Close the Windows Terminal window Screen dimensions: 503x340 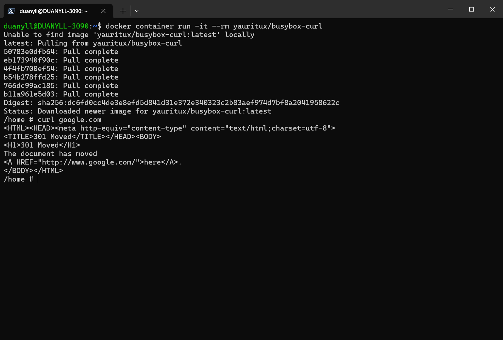pos(492,9)
